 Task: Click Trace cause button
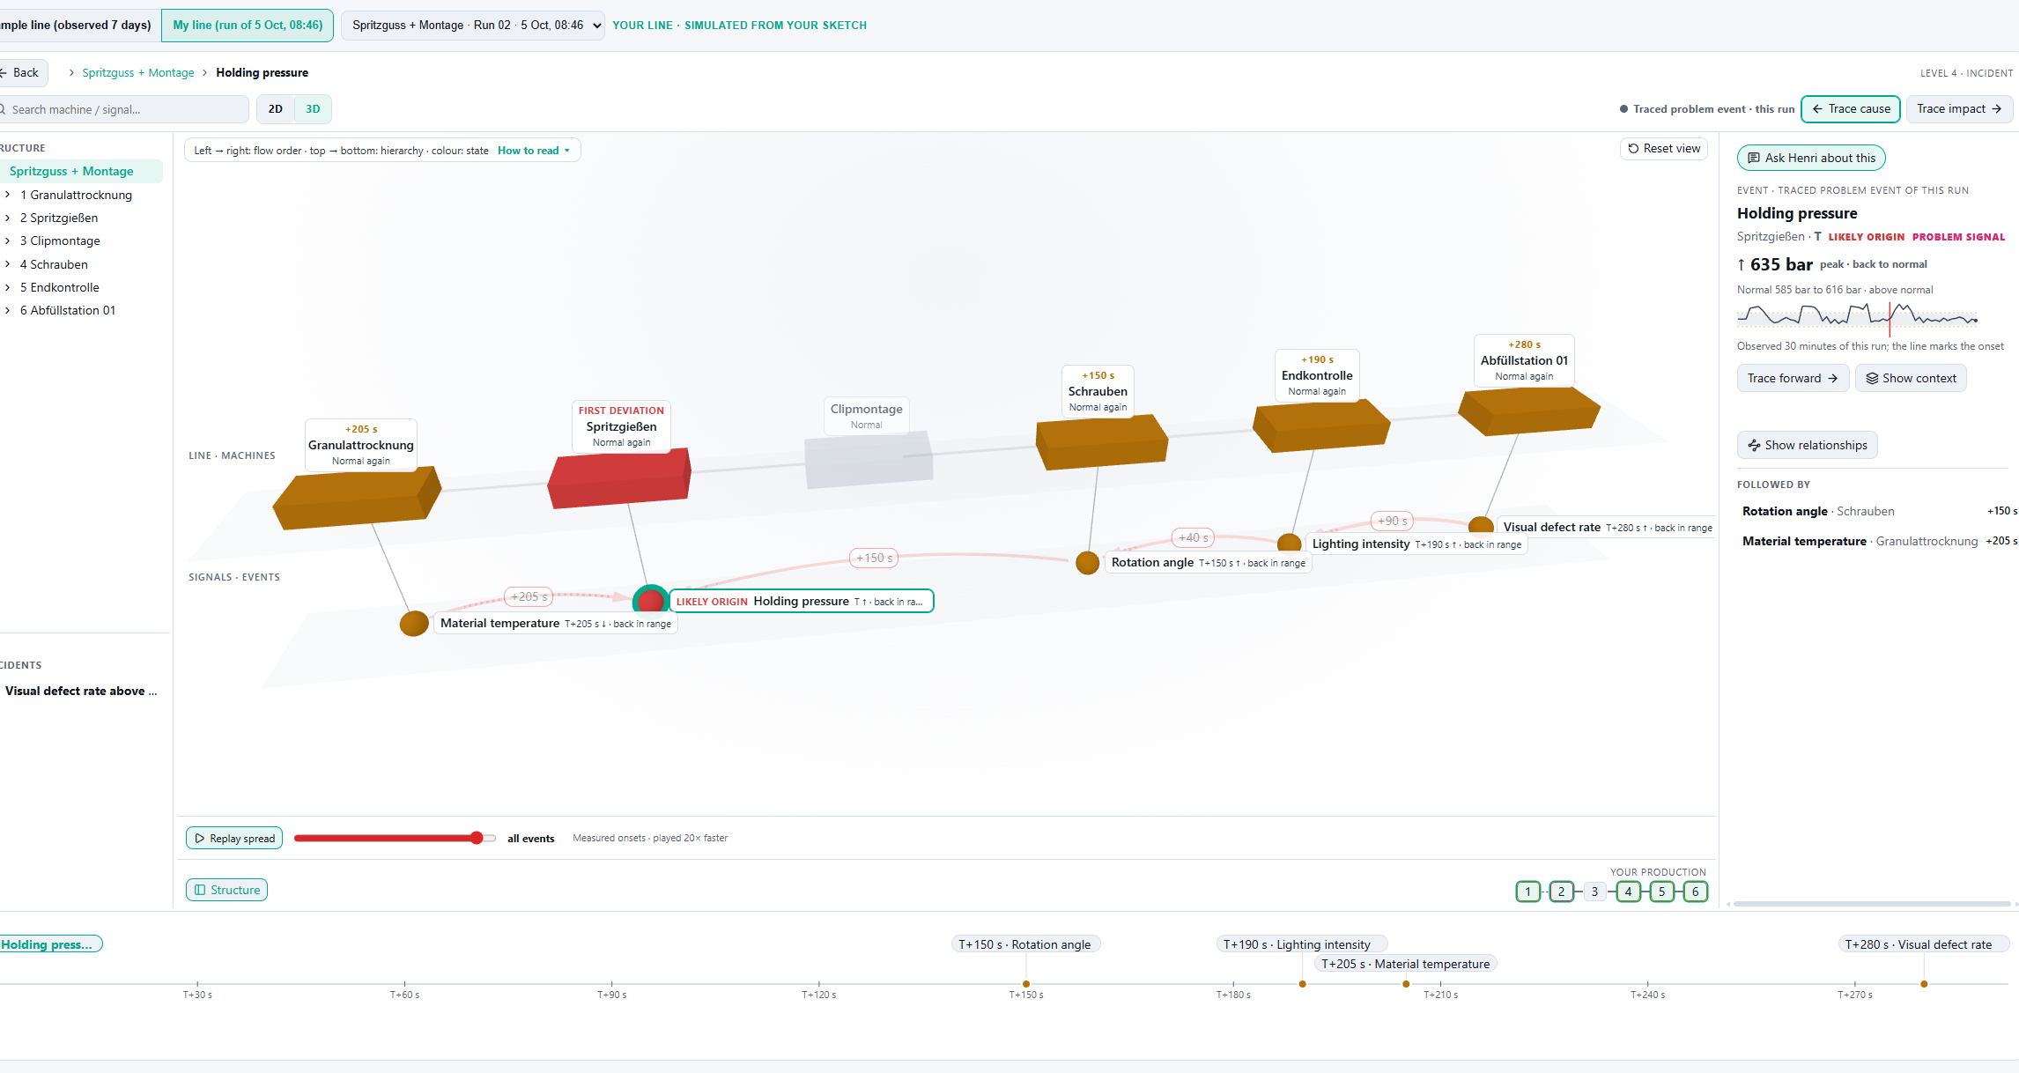coord(1851,109)
